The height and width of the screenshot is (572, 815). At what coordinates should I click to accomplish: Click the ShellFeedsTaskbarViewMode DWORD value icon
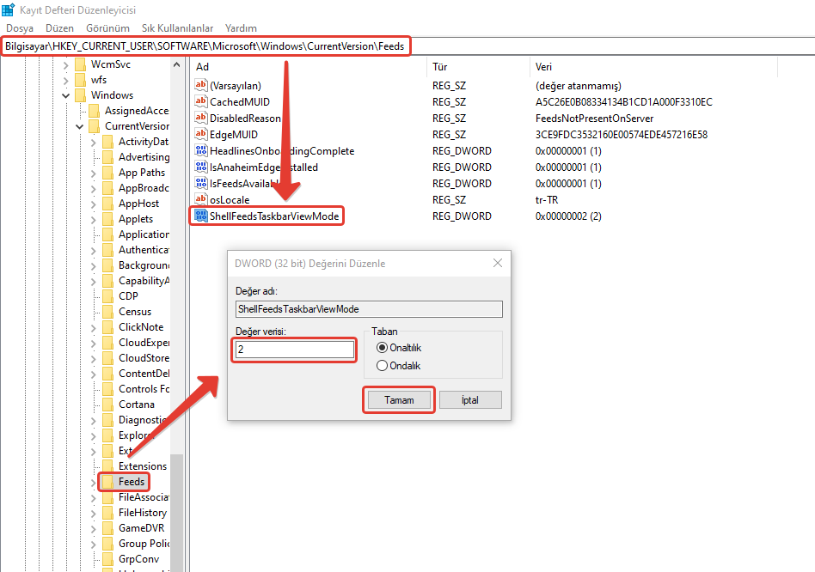[x=201, y=216]
